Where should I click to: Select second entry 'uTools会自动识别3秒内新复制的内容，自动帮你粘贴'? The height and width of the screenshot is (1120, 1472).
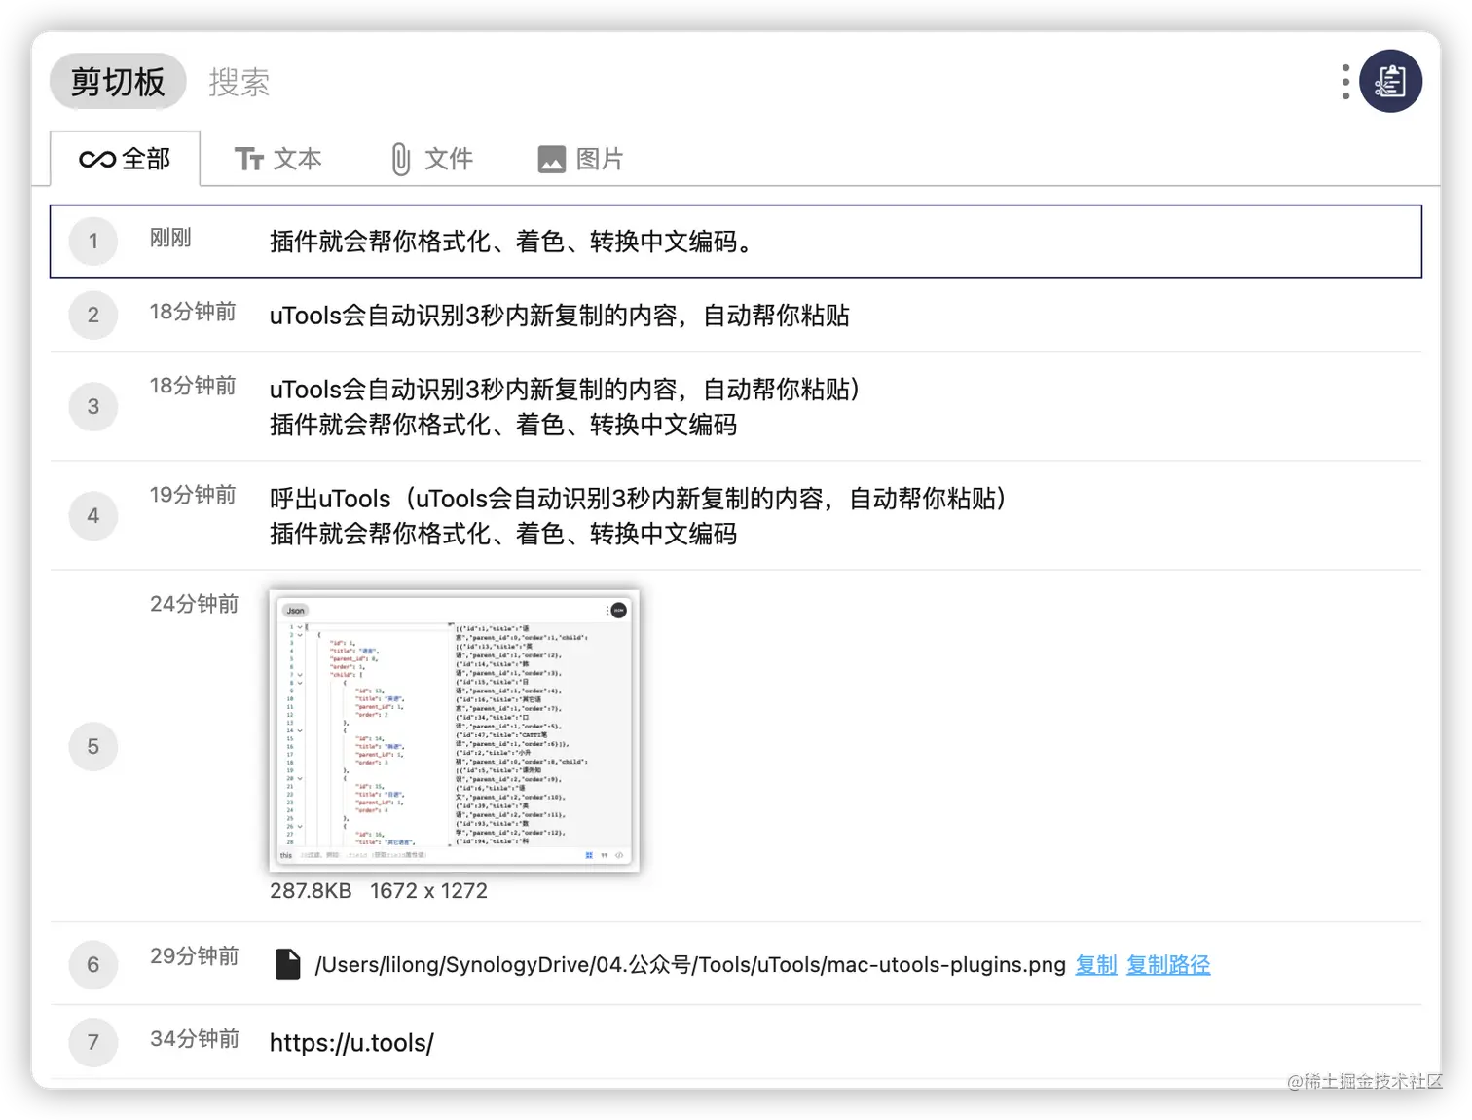pos(560,316)
